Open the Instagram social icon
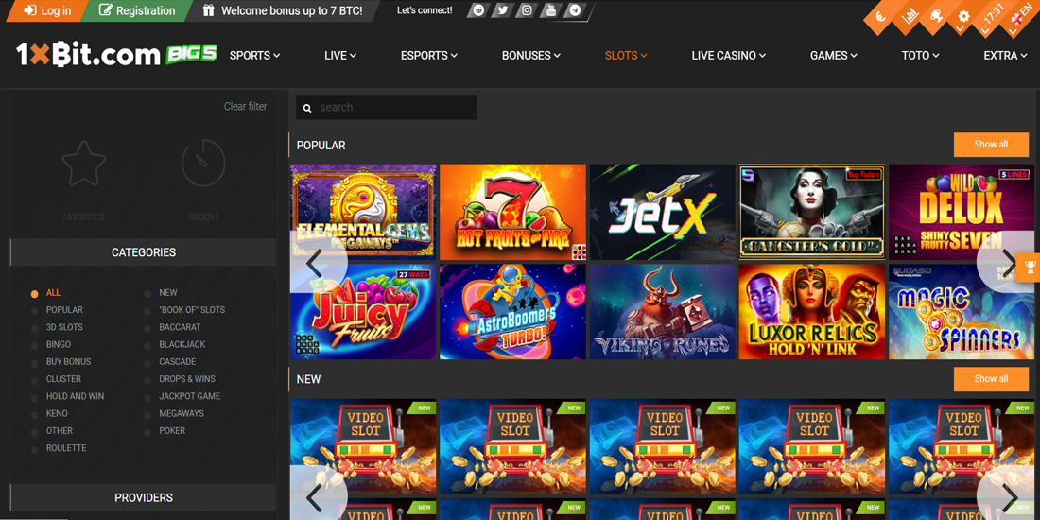The width and height of the screenshot is (1040, 520). click(527, 10)
